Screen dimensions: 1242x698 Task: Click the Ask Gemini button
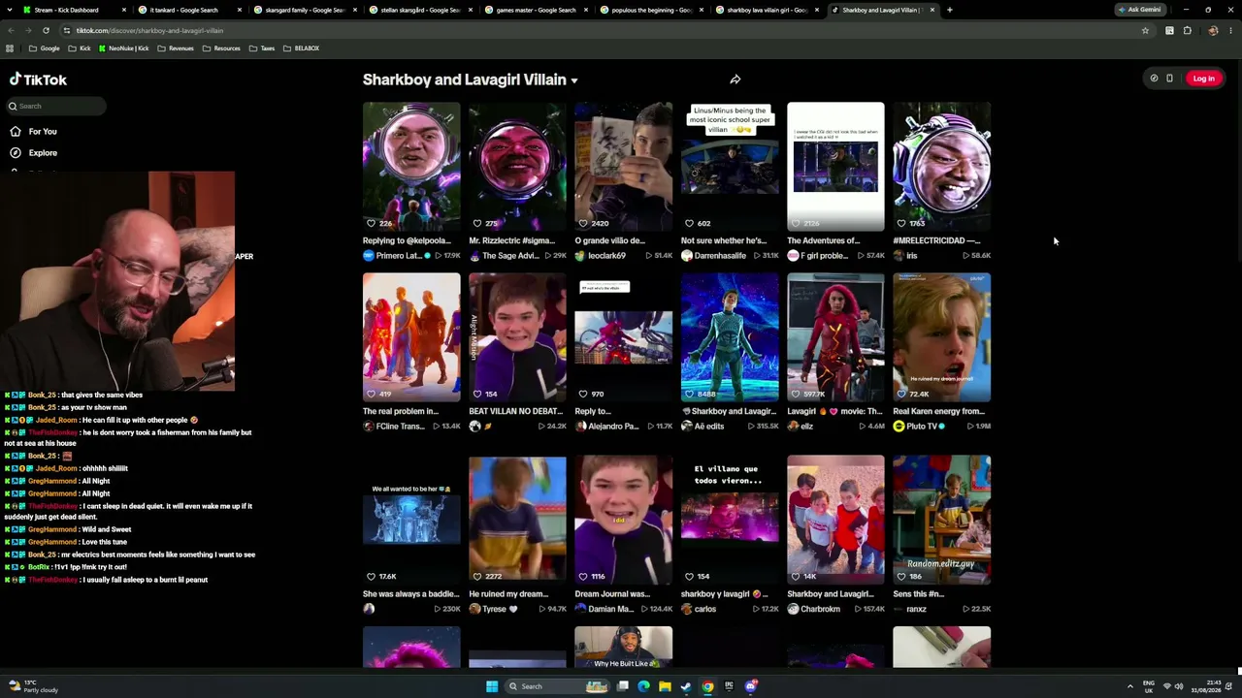tap(1140, 10)
